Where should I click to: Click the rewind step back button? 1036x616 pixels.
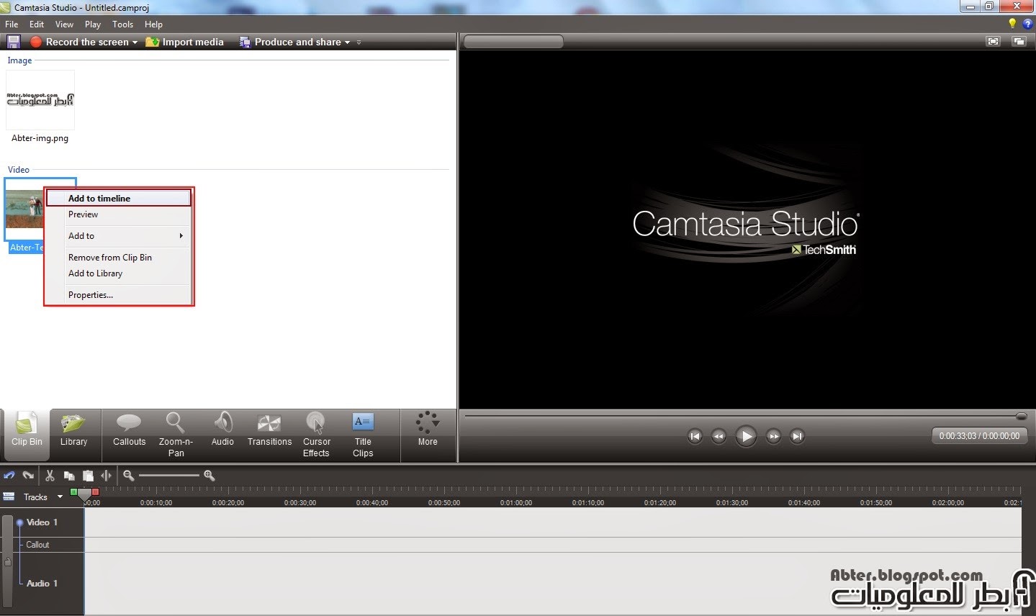(719, 436)
